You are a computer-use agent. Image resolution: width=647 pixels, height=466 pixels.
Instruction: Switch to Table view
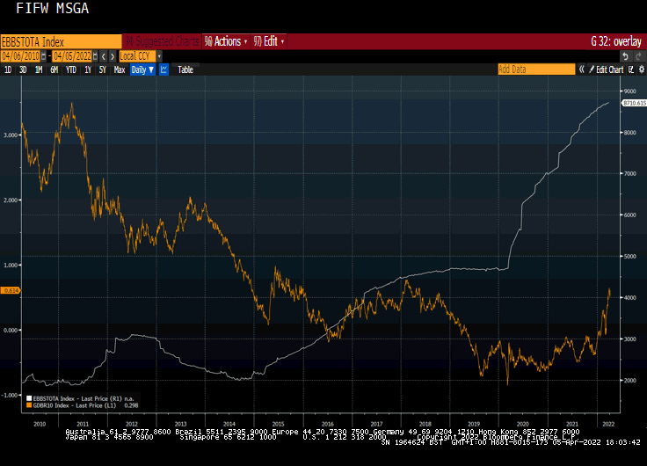click(x=185, y=69)
